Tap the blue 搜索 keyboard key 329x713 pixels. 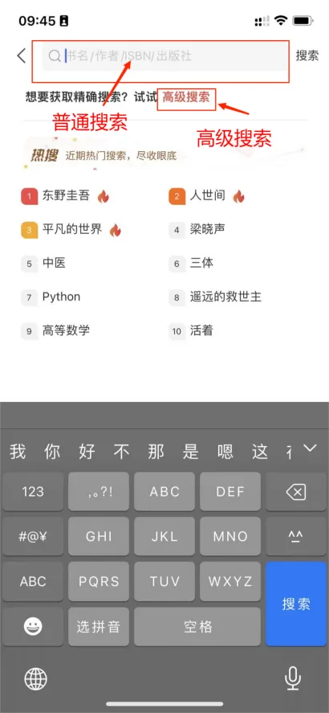coord(296,604)
